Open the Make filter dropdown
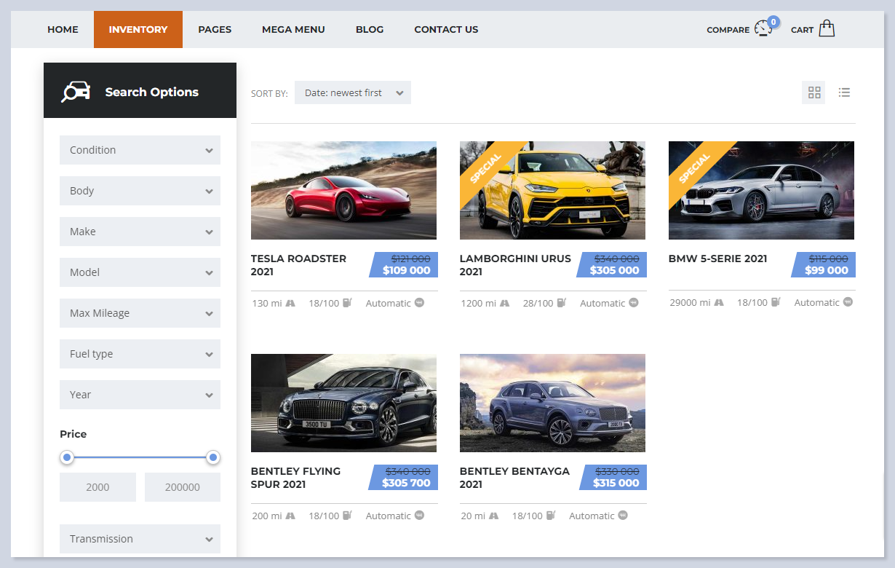The image size is (895, 568). pyautogui.click(x=140, y=232)
